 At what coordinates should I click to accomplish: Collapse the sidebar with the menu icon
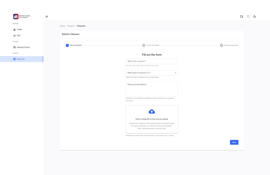47,16
